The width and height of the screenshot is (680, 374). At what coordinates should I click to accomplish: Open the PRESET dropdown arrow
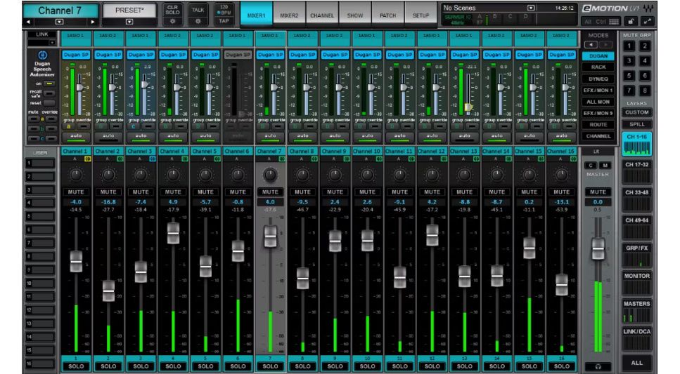pyautogui.click(x=129, y=22)
